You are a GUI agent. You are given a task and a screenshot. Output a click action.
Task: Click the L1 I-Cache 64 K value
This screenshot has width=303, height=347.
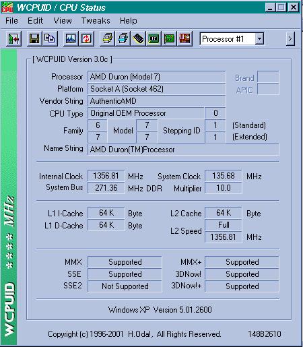106,213
